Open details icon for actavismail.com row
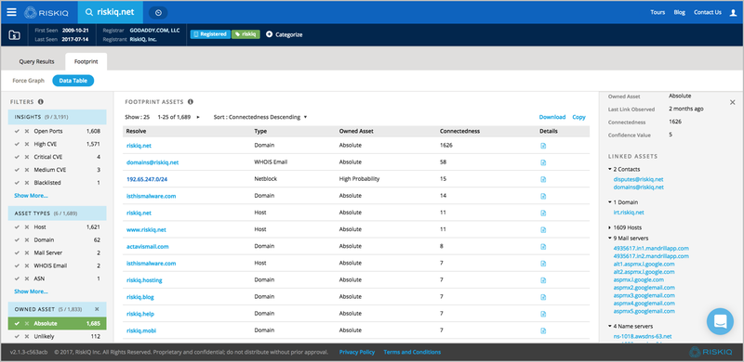This screenshot has width=744, height=362. click(x=543, y=246)
